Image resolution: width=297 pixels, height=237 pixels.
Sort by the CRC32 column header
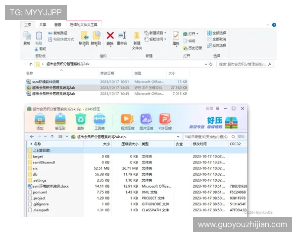point(235,144)
